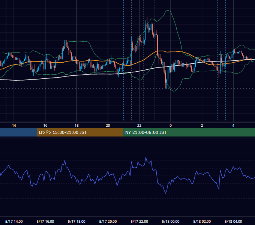Click the hour label 16 on the axis
This screenshot has height=225, width=255.
tap(45, 126)
